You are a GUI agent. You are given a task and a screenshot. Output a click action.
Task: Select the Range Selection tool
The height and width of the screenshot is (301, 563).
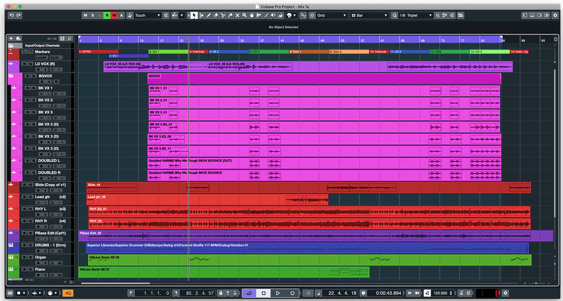coord(201,15)
